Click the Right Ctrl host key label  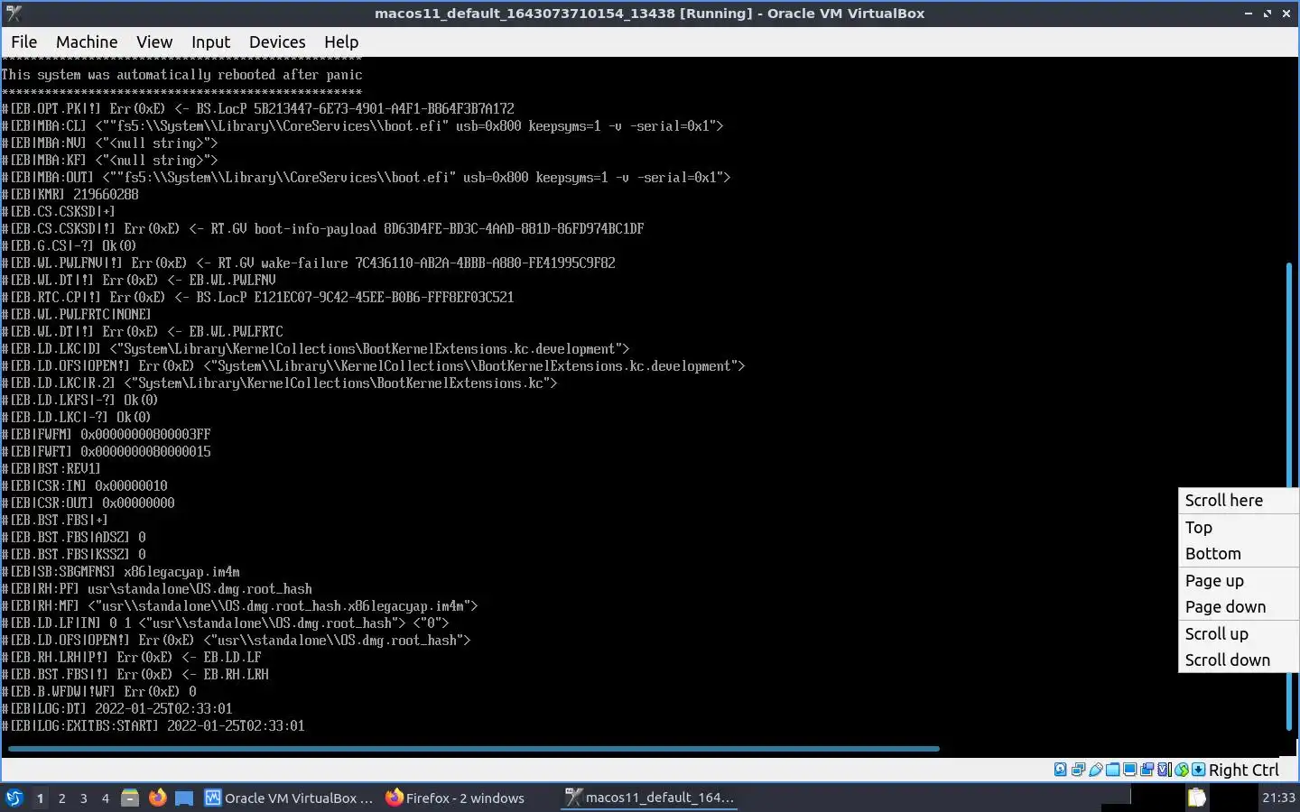[x=1244, y=770]
